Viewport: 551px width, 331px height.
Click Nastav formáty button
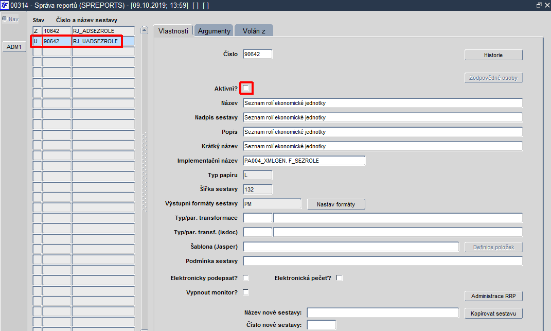[336, 204]
